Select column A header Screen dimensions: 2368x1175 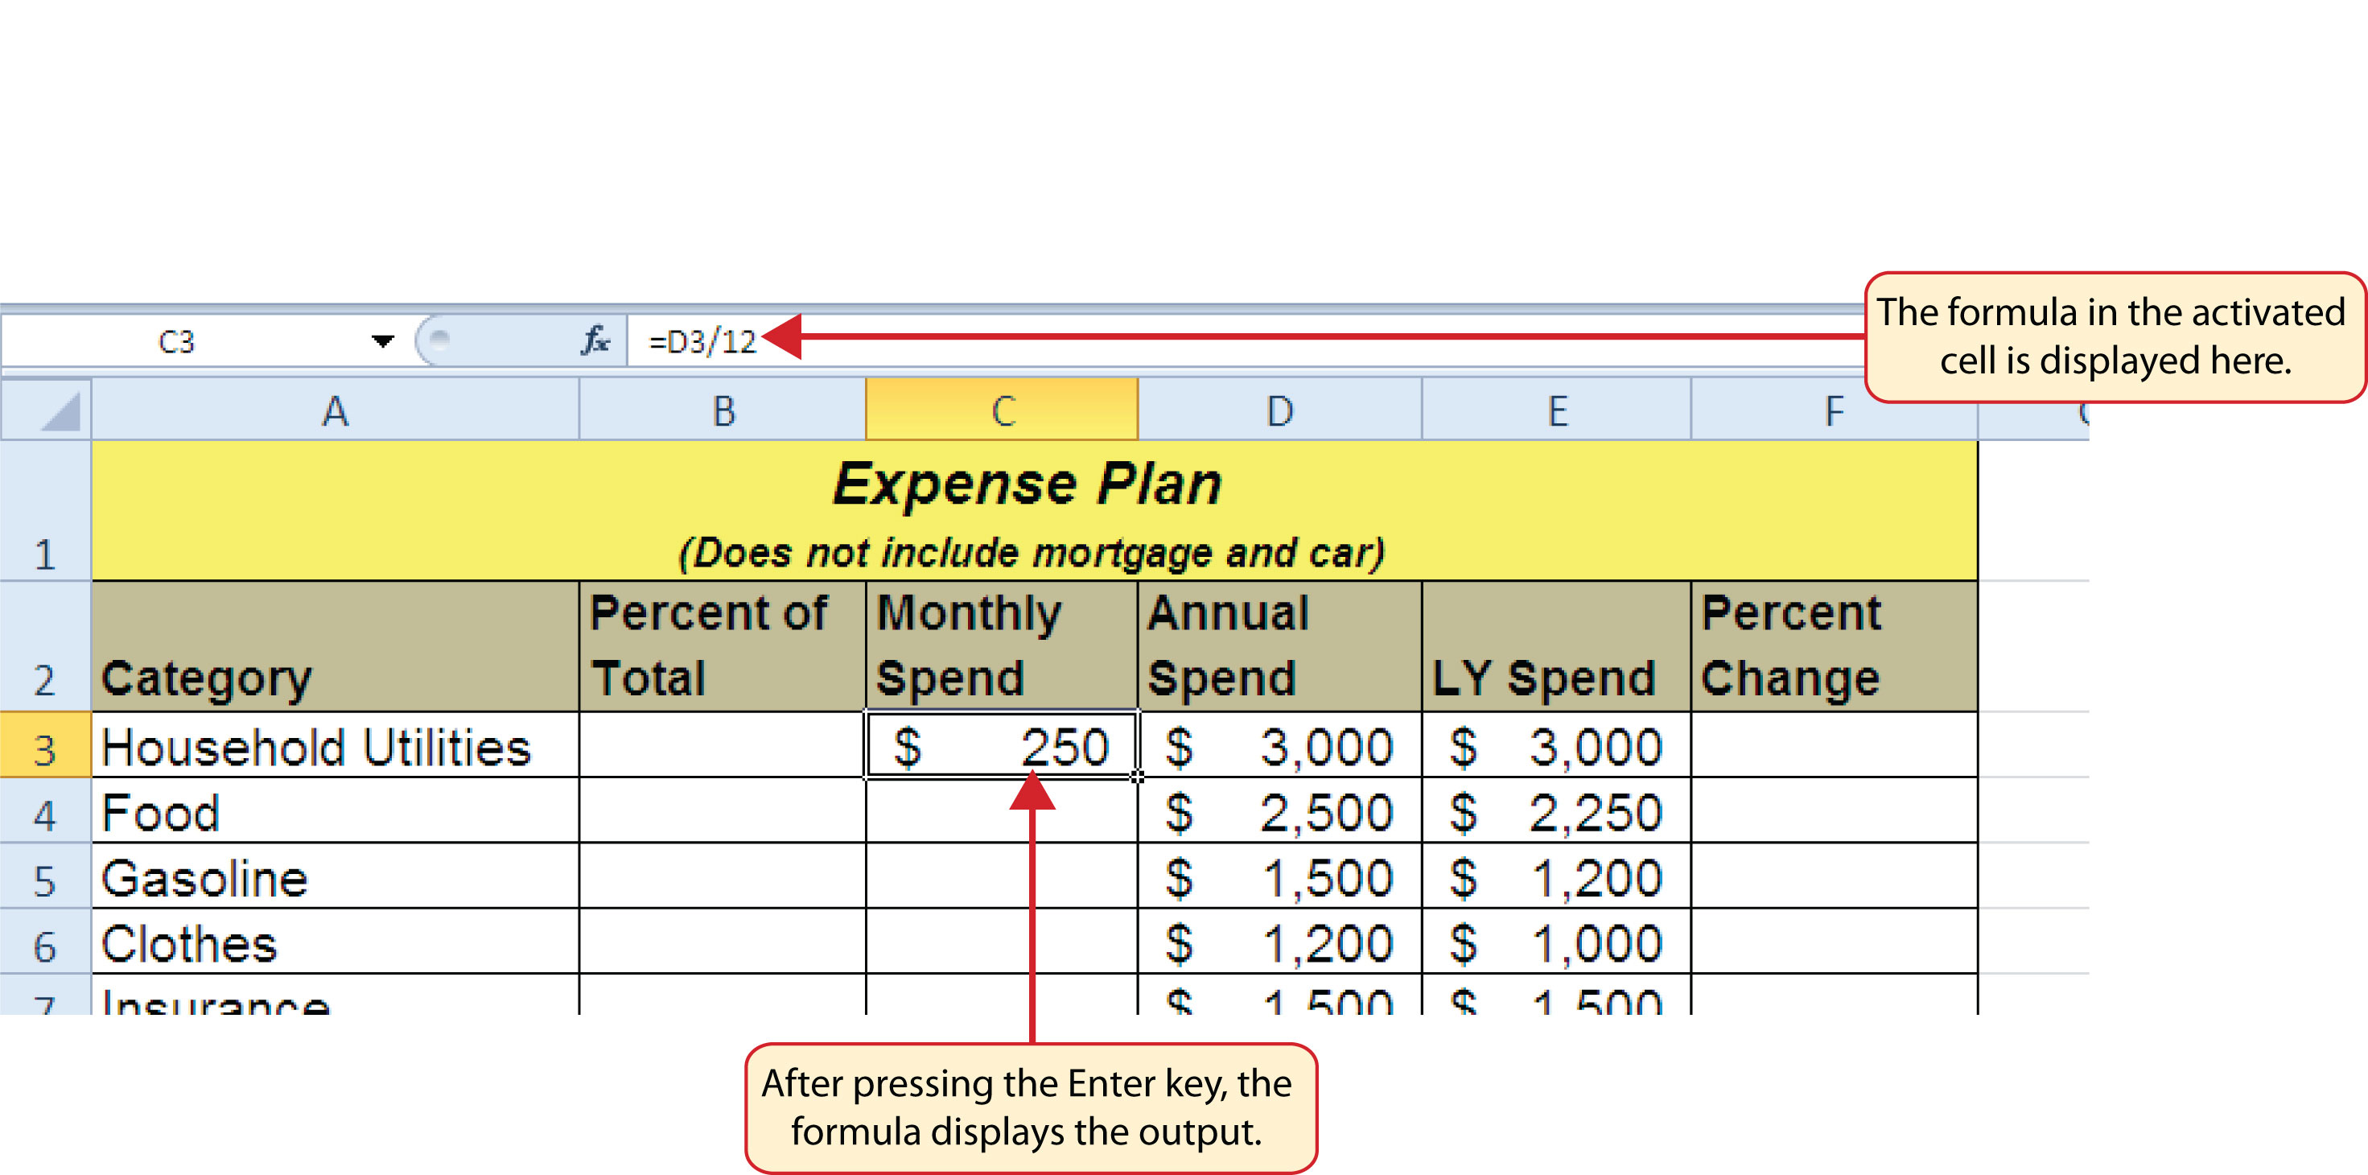[335, 411]
